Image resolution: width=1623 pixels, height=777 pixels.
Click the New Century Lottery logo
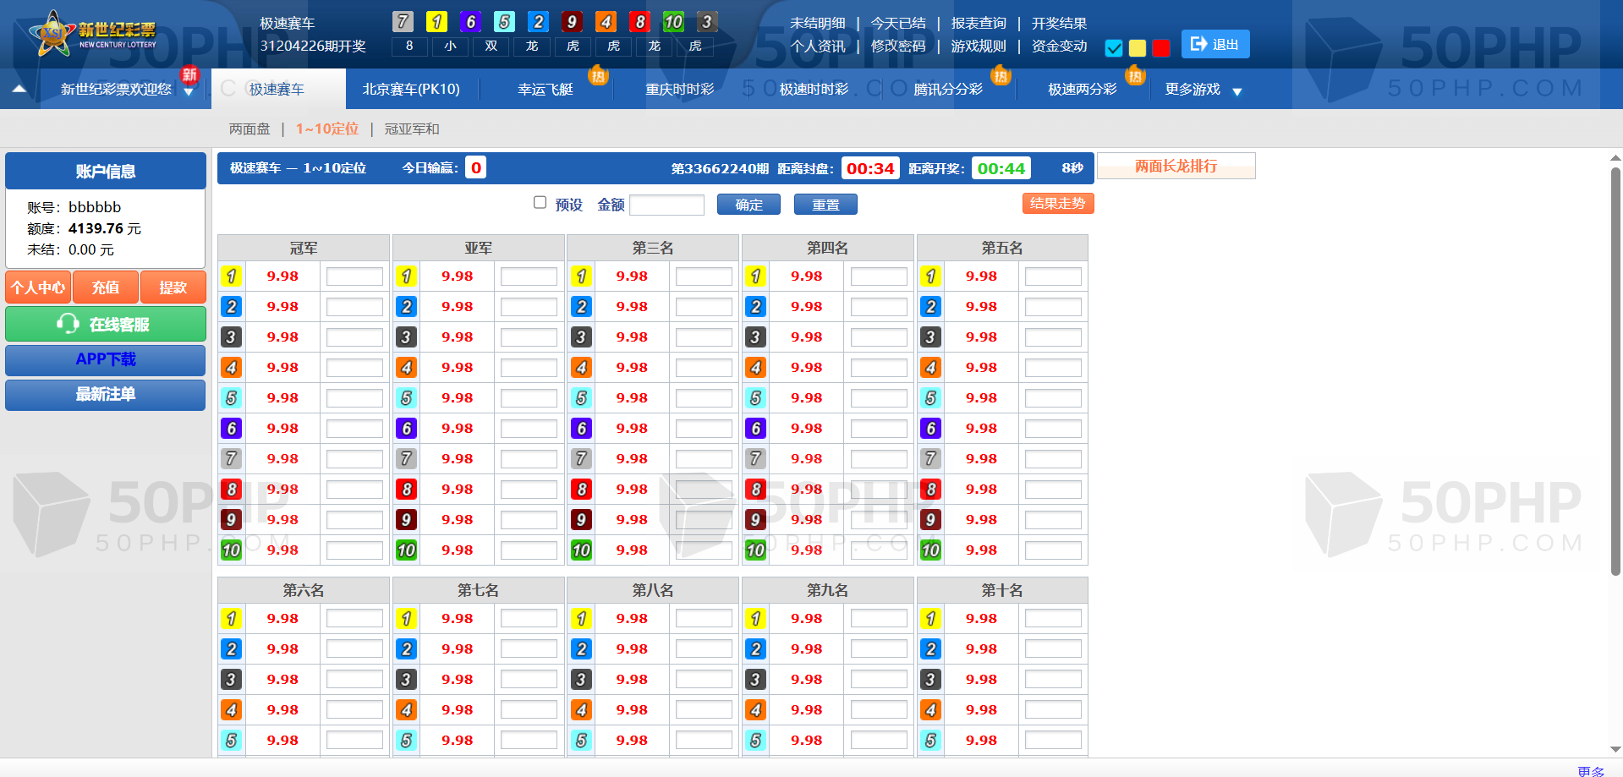coord(93,34)
